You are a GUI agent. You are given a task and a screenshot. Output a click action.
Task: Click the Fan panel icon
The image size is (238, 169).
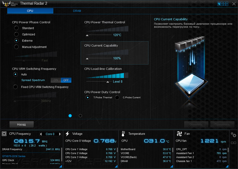tap(179, 134)
